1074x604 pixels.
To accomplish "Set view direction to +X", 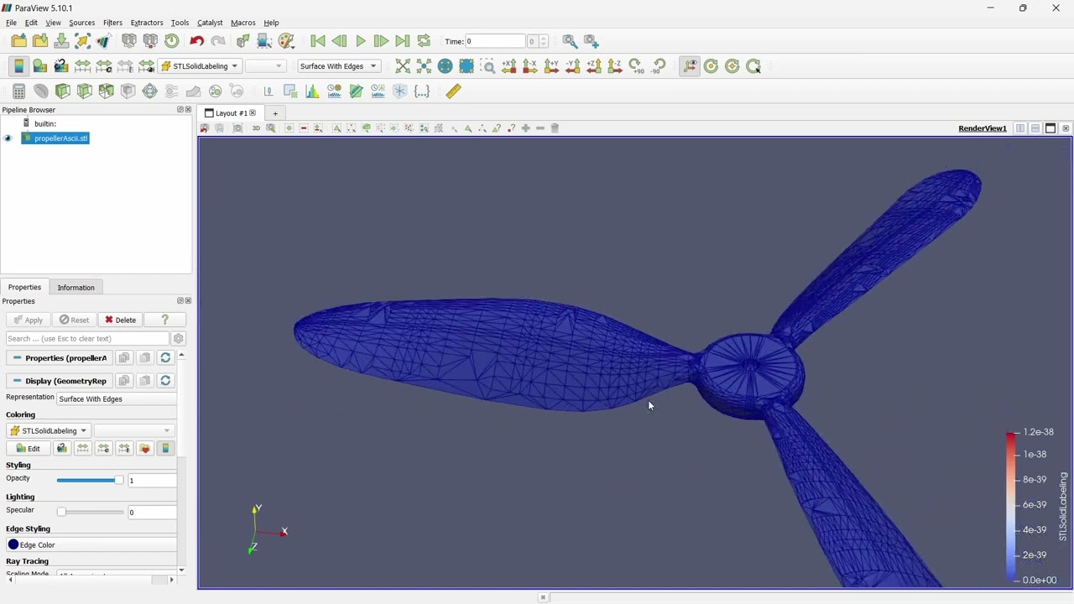I will pyautogui.click(x=508, y=66).
